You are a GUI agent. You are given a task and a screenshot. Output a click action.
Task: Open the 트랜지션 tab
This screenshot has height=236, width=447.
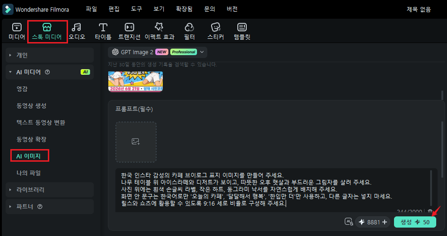pyautogui.click(x=129, y=31)
